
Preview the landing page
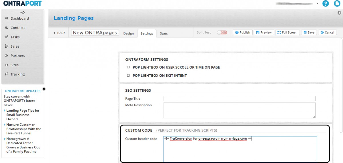264,32
